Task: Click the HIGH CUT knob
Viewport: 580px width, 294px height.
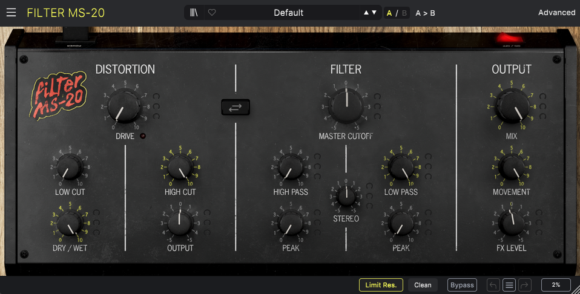Action: coord(180,167)
